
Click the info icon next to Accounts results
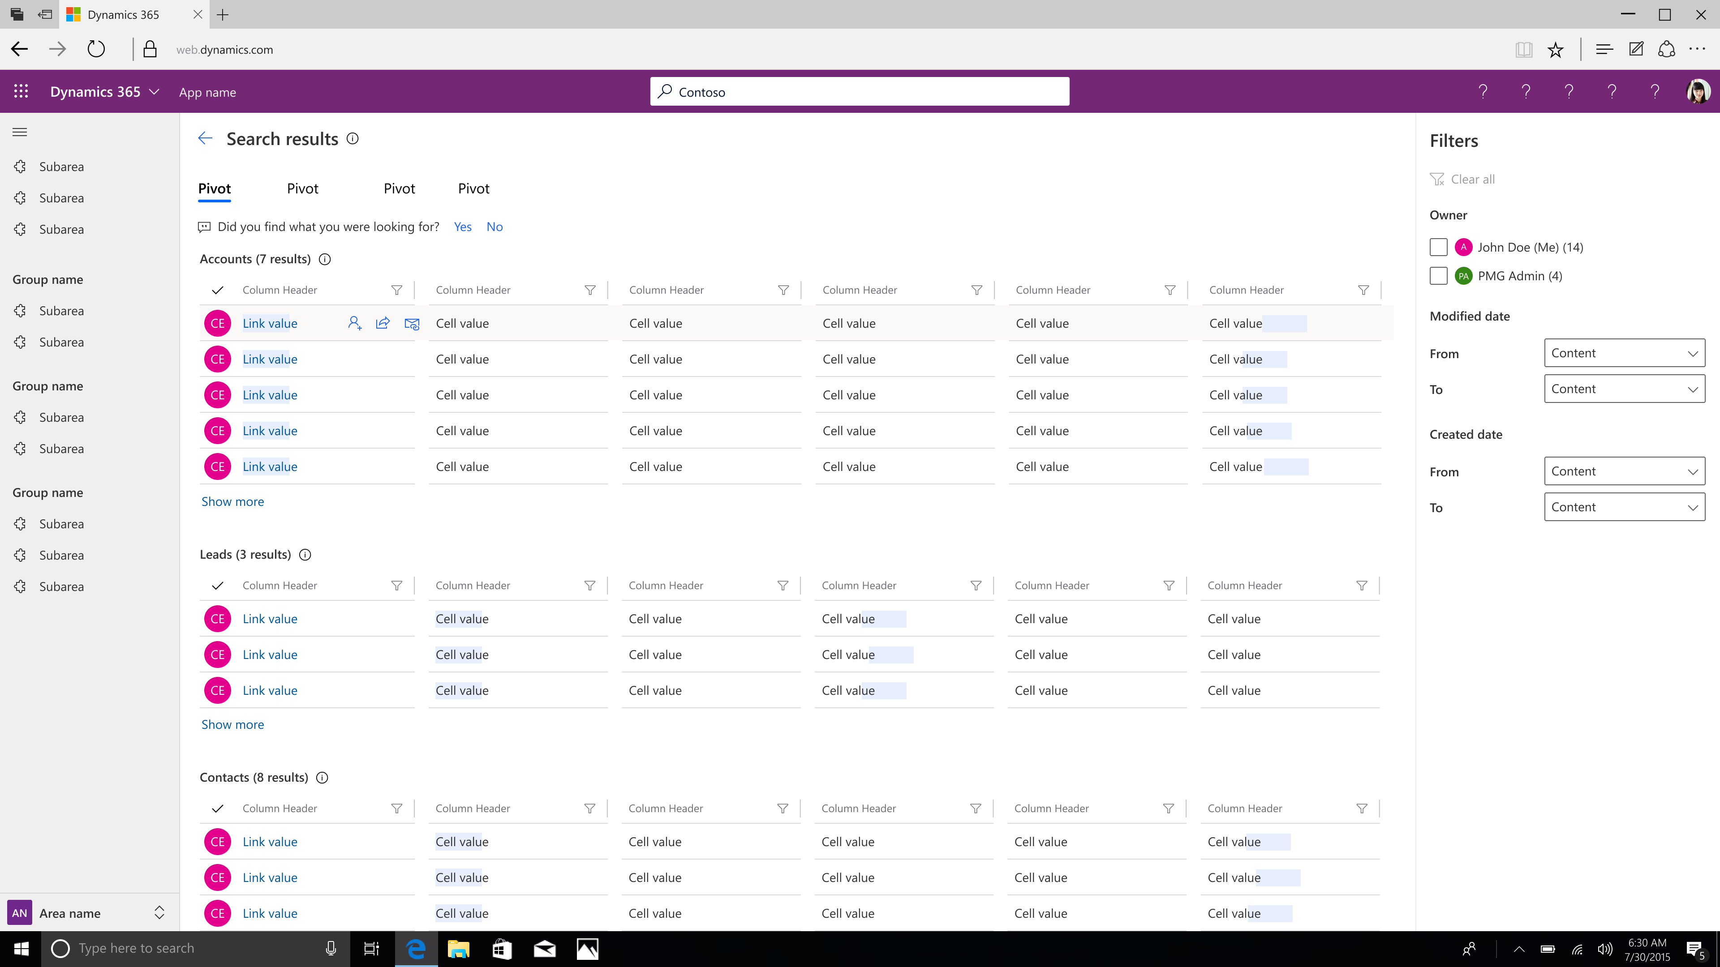point(325,259)
